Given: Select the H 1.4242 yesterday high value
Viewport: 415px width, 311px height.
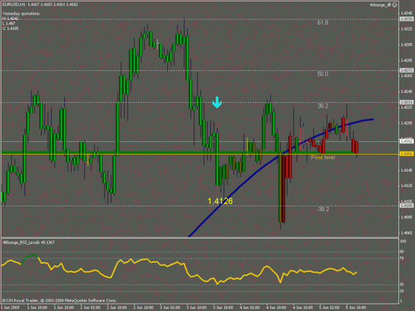Looking at the screenshot, I should [11, 19].
